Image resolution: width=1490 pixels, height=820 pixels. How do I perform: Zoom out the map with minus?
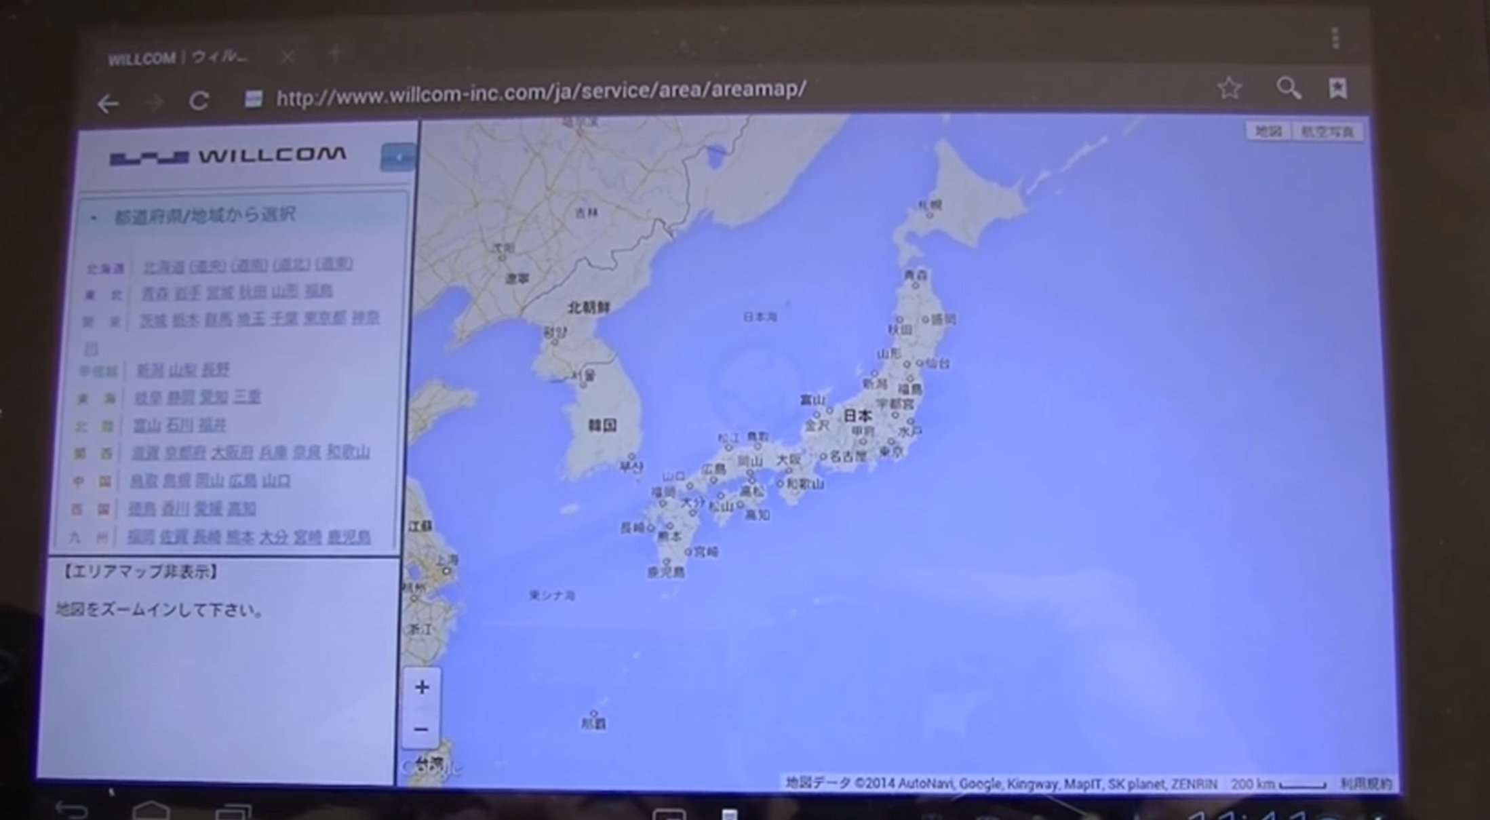click(x=421, y=729)
